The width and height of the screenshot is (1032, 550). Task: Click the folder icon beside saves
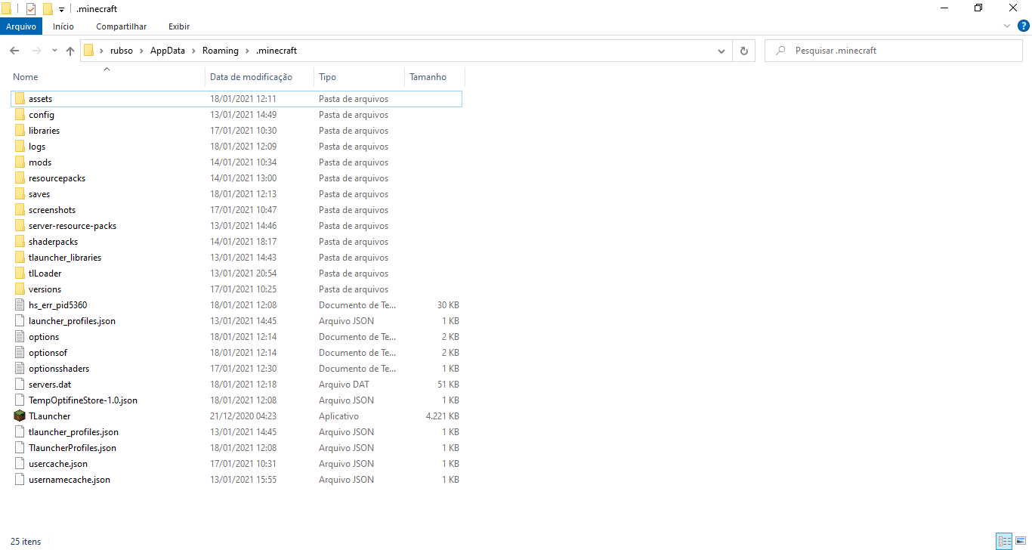[x=20, y=194]
